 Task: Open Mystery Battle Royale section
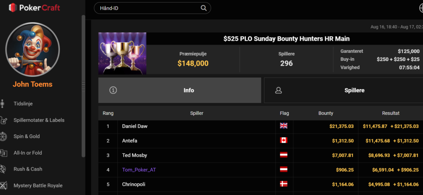(x=38, y=185)
